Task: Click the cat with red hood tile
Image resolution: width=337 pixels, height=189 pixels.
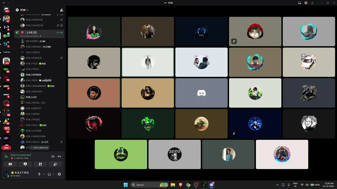Action: pos(255,31)
